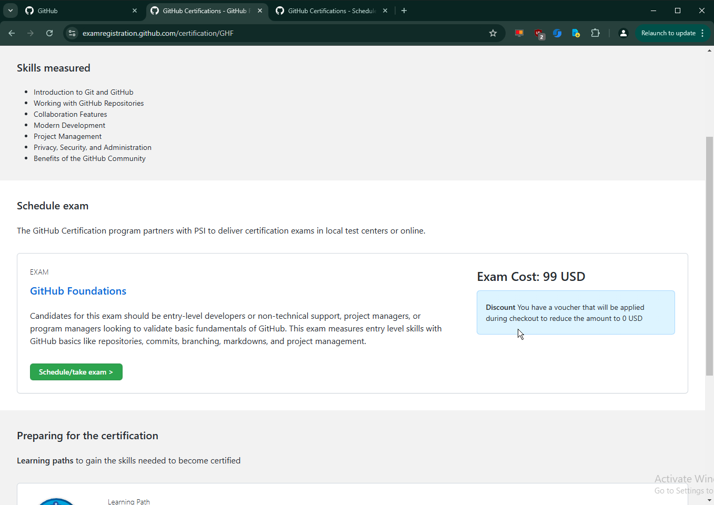
Task: Reload the current page
Action: pos(49,33)
